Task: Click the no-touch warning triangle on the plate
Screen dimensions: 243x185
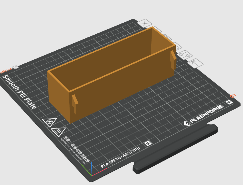Action: [50, 122]
